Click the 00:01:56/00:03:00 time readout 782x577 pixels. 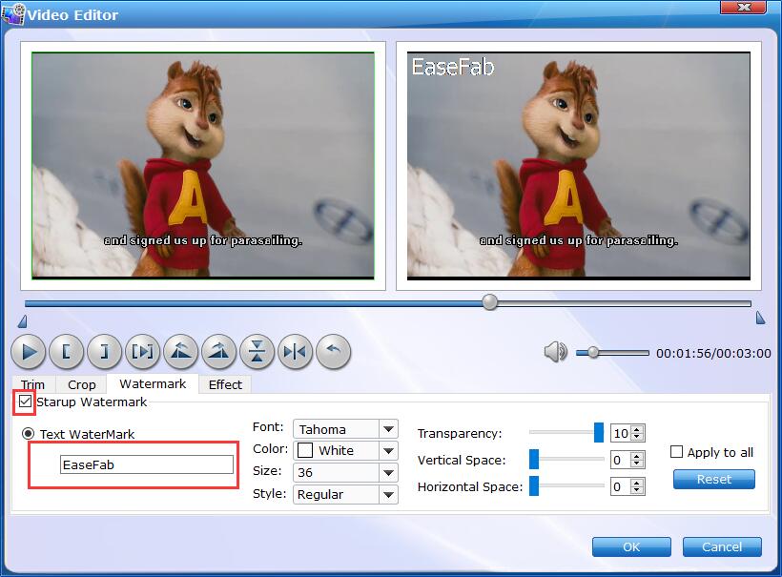click(713, 353)
